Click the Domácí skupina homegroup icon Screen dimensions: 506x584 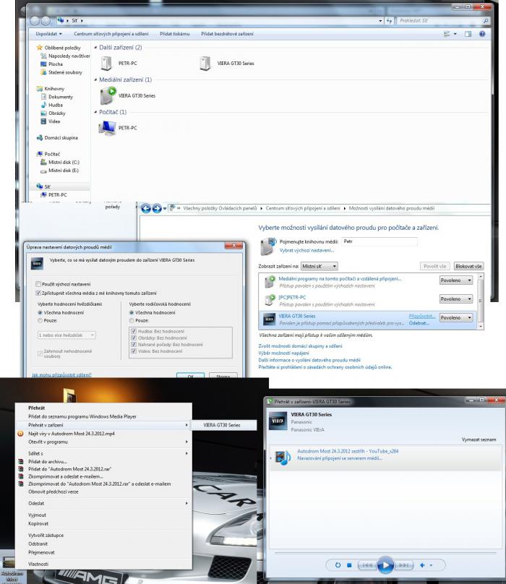coord(40,136)
